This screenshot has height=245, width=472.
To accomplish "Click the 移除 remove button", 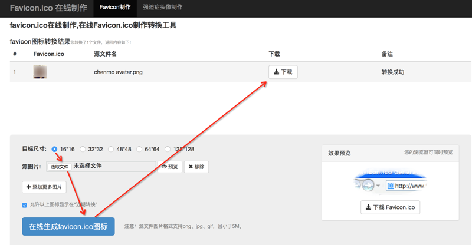I will (196, 167).
